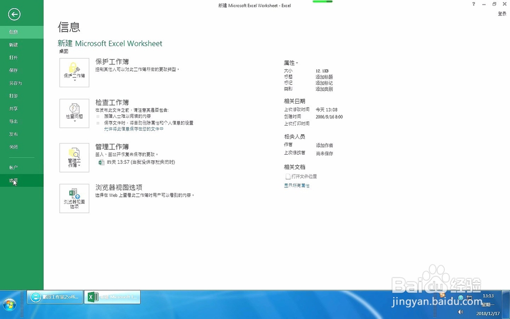This screenshot has width=510, height=319.
Task: Select the 信息 tab in the sidebar
Action: point(21,32)
